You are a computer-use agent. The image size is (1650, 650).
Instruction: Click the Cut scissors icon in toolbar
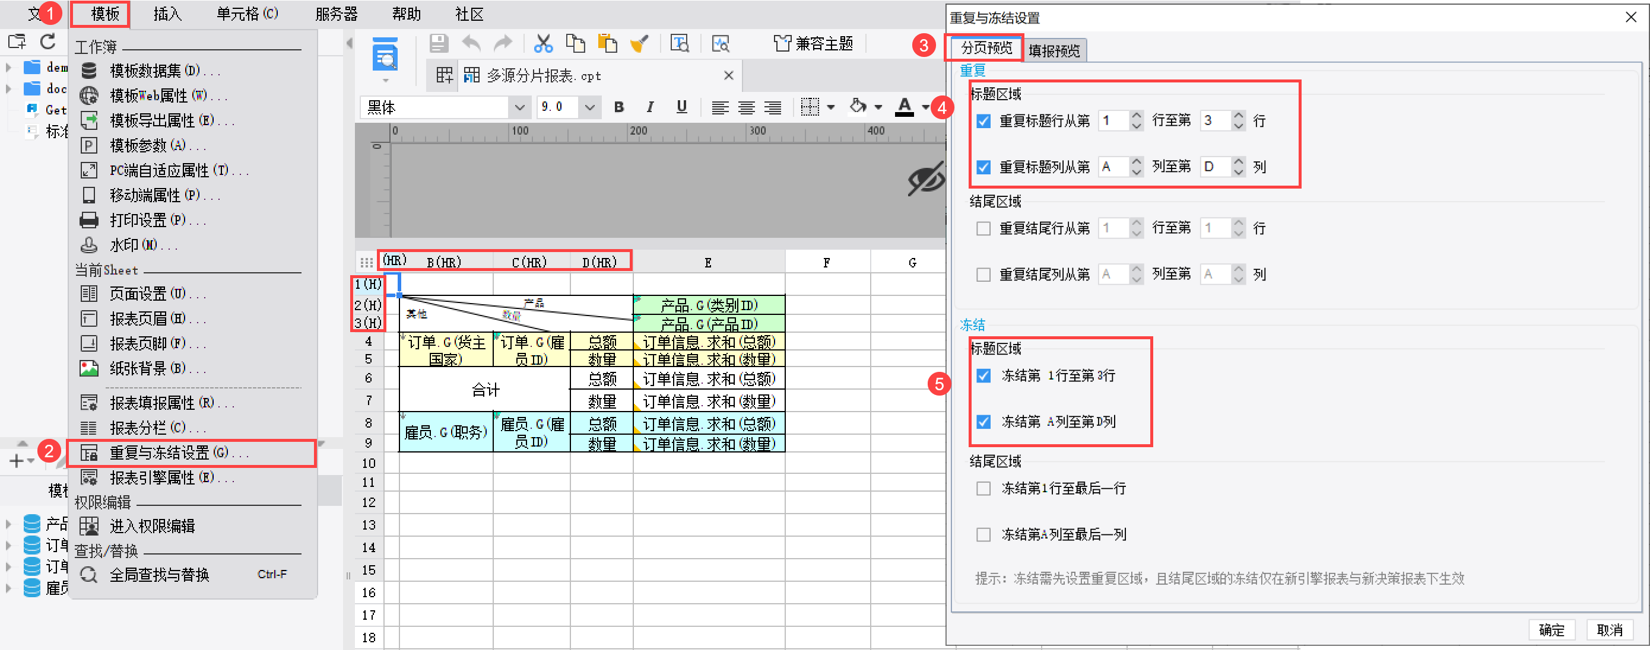[x=542, y=43]
